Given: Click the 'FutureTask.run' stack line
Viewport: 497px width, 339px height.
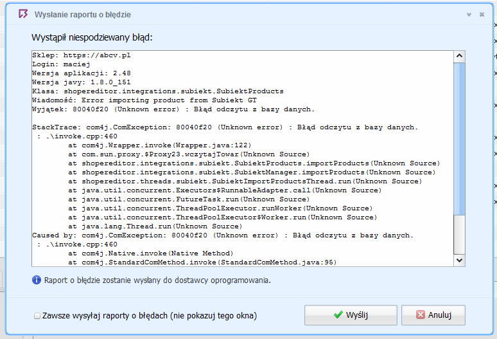Looking at the screenshot, I should 189,199.
